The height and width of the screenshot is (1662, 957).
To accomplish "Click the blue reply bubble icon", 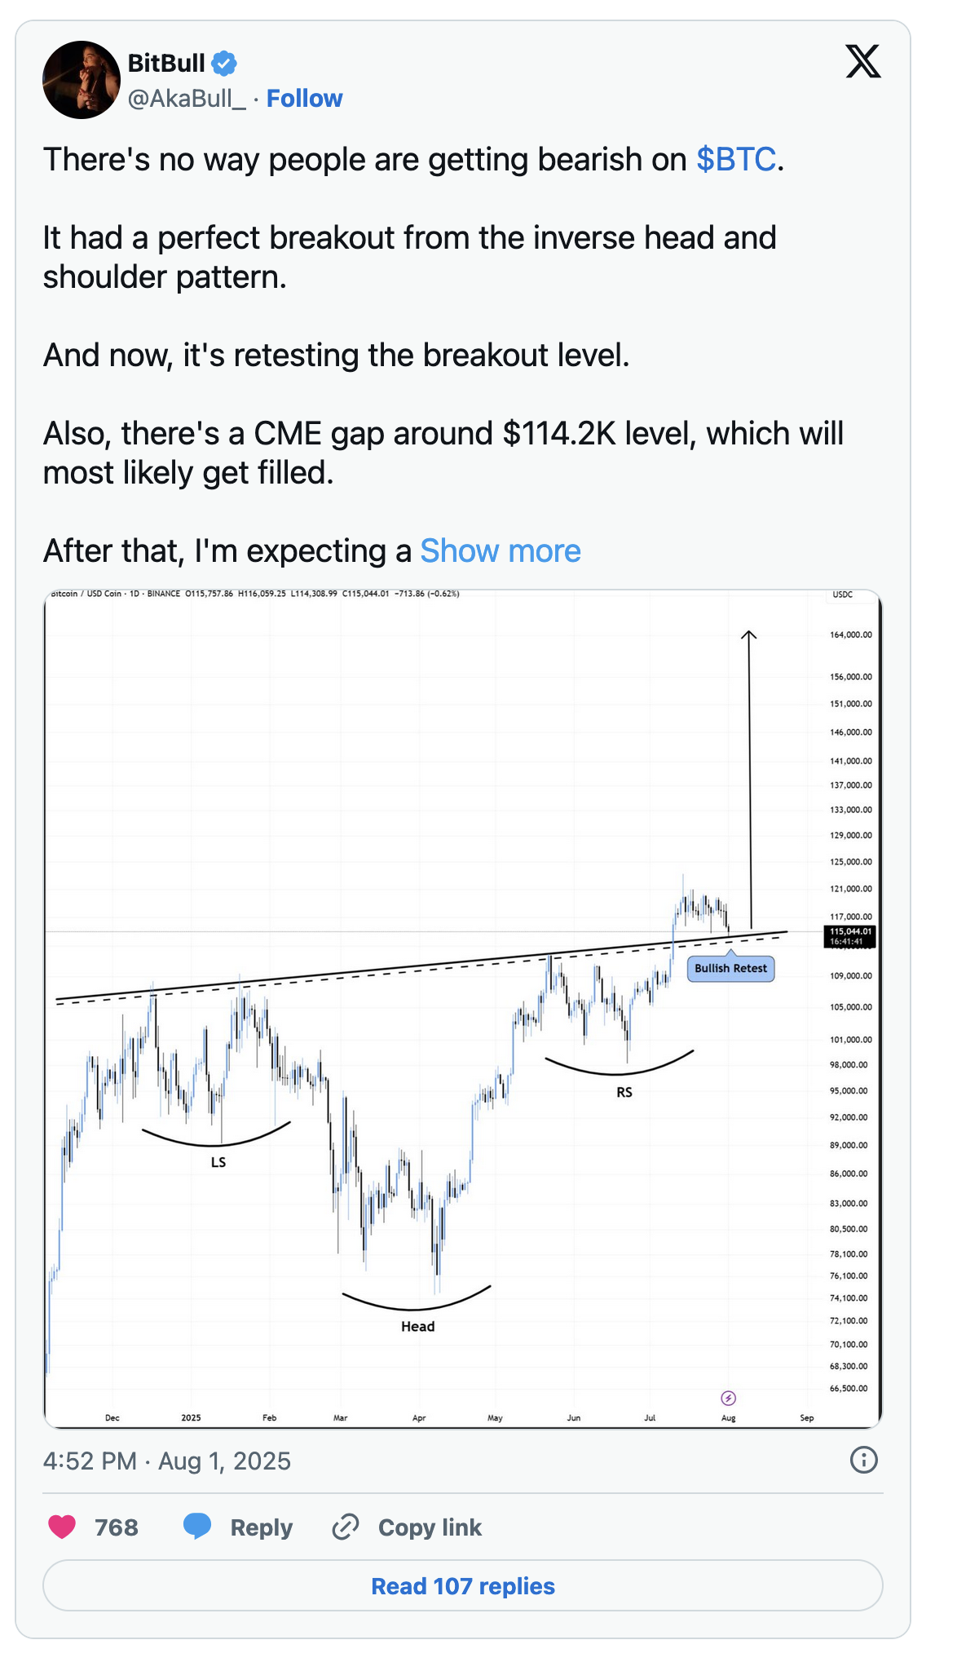I will click(x=197, y=1527).
